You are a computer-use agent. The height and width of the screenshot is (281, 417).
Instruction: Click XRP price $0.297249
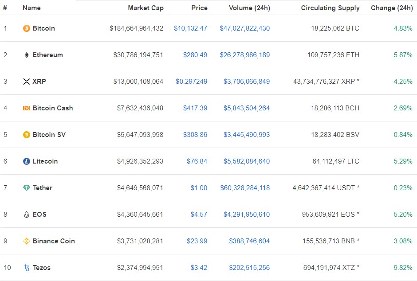(192, 81)
